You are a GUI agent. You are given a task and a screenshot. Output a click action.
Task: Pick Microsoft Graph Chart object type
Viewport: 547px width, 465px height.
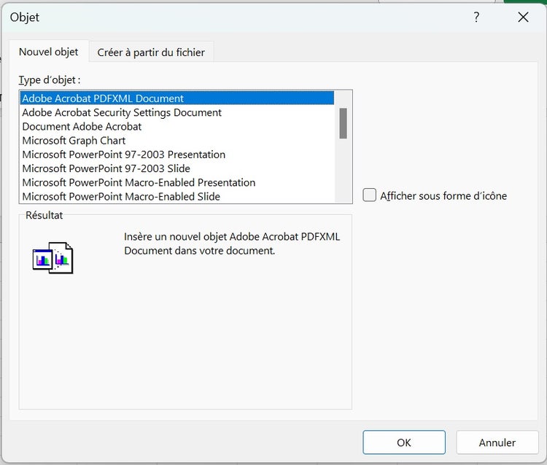tap(177, 140)
